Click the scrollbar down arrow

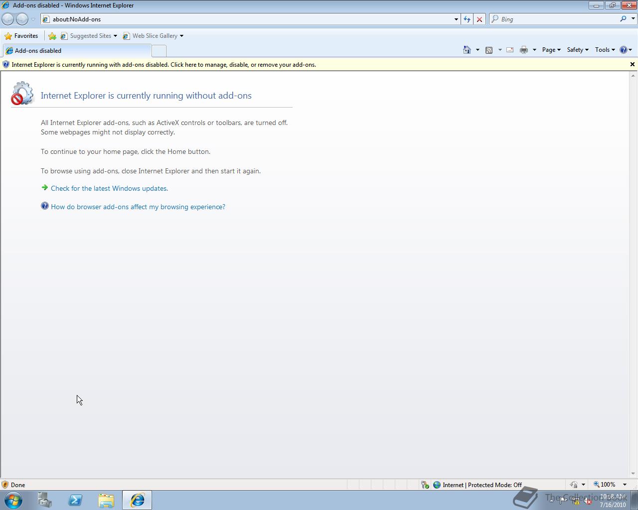633,474
